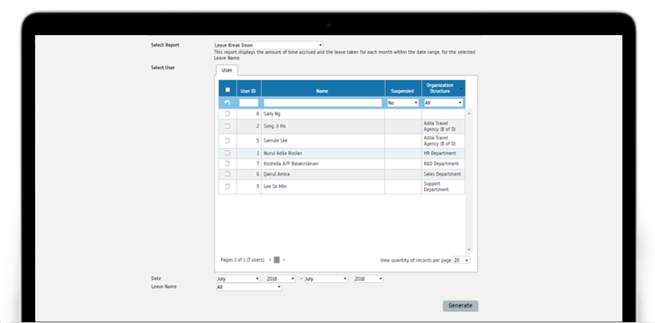
Task: Click page 1 in pagination
Action: [x=277, y=259]
